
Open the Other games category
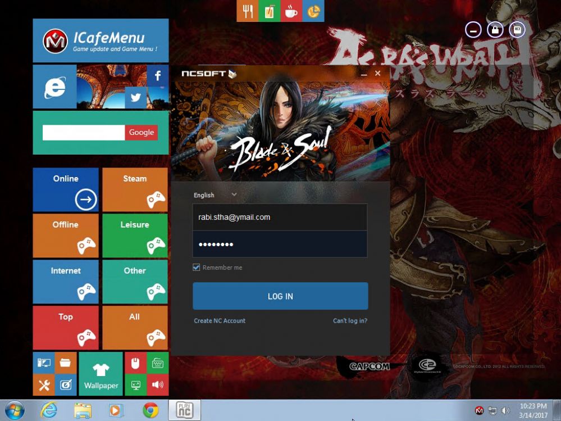[135, 282]
